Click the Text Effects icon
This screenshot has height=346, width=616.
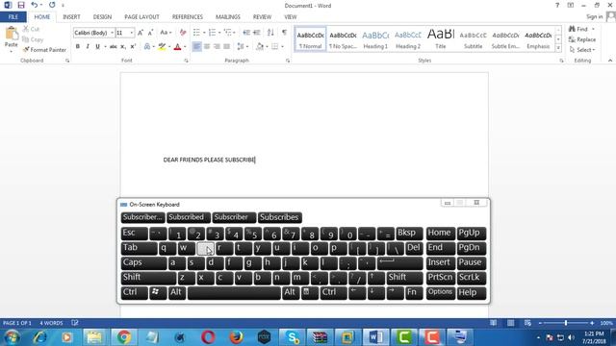tap(147, 47)
